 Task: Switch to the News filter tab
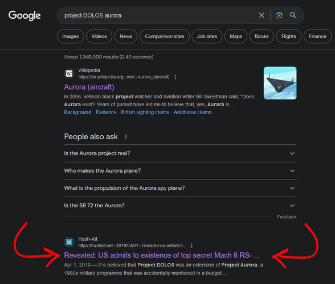point(126,36)
